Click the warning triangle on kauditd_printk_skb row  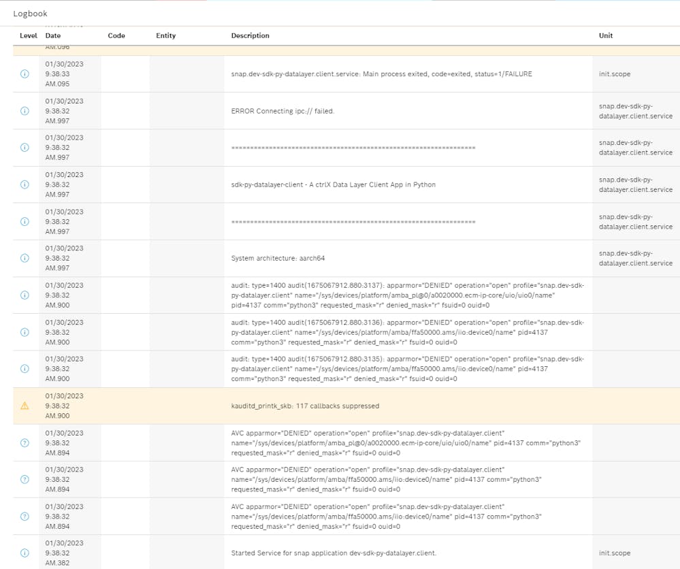coord(25,406)
